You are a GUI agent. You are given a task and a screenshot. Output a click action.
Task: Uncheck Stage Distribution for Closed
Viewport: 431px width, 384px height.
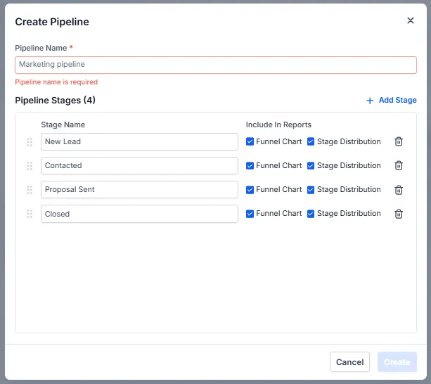click(x=311, y=214)
